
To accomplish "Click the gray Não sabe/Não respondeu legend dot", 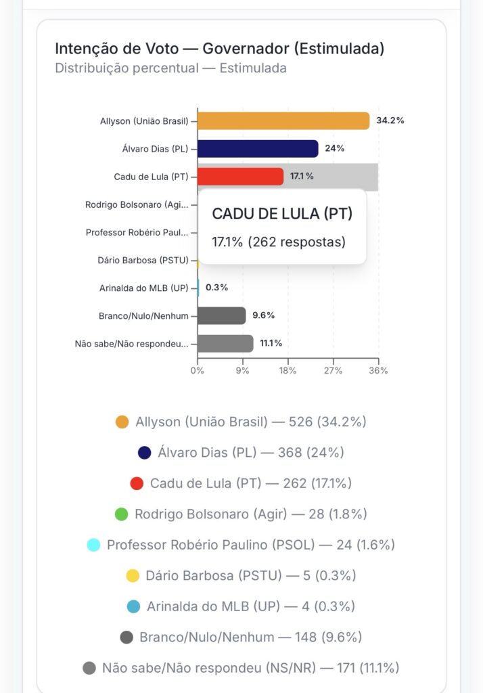I will click(x=89, y=668).
